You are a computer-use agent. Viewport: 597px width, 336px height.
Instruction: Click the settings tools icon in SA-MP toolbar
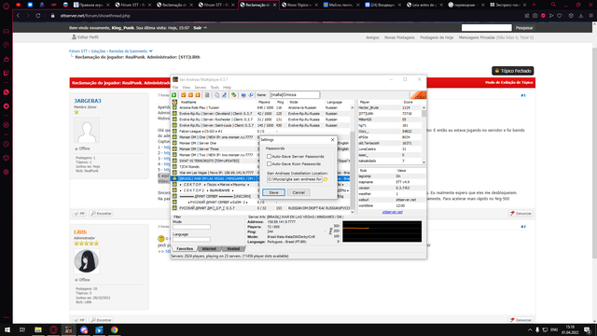(x=224, y=95)
